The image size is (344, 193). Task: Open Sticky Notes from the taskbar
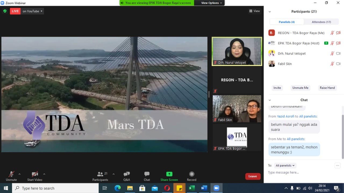tap(180, 188)
